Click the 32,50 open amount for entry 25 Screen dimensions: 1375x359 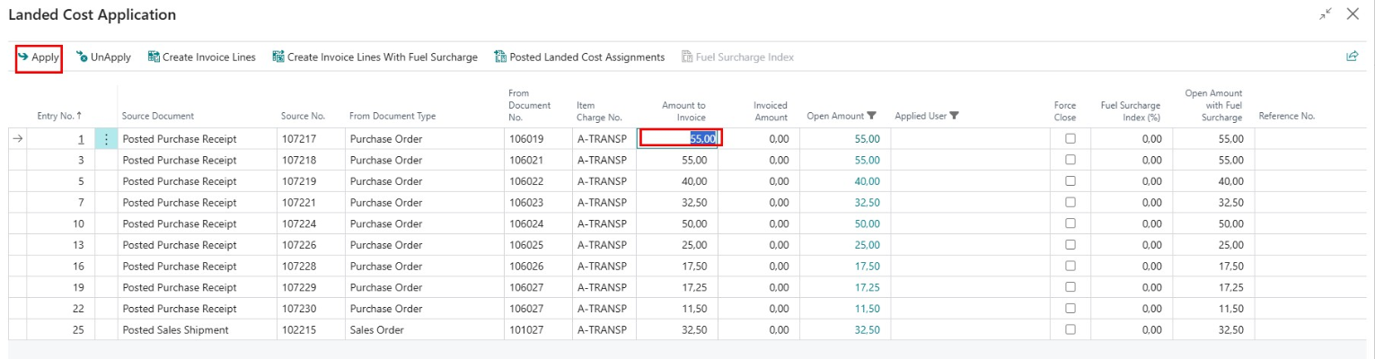(867, 329)
